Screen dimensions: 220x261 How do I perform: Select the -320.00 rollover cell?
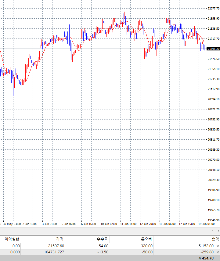(145, 246)
